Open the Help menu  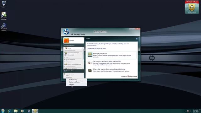tap(67, 76)
